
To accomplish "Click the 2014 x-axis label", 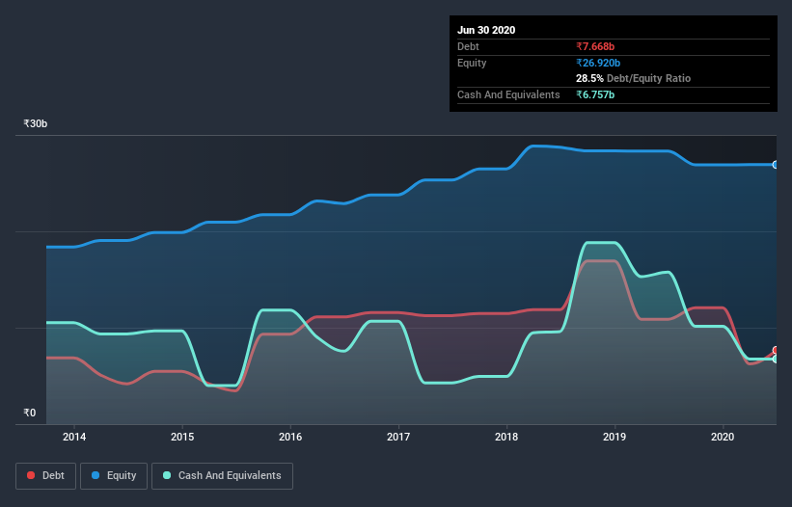I will pos(74,437).
